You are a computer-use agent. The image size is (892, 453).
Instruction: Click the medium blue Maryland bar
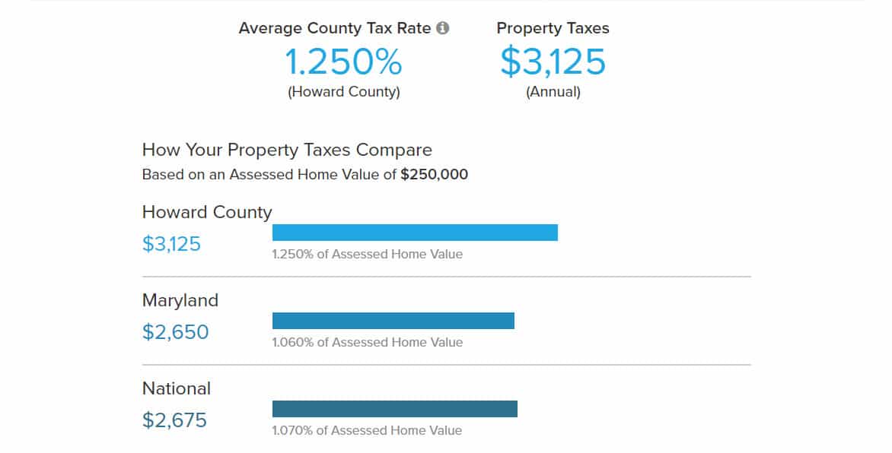tap(393, 321)
